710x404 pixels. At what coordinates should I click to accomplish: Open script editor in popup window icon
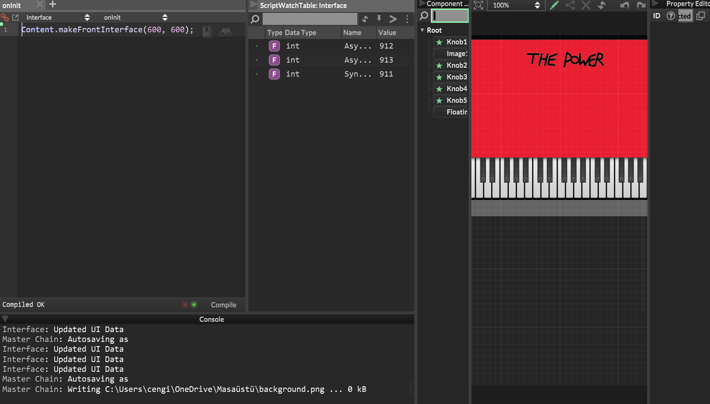15,17
